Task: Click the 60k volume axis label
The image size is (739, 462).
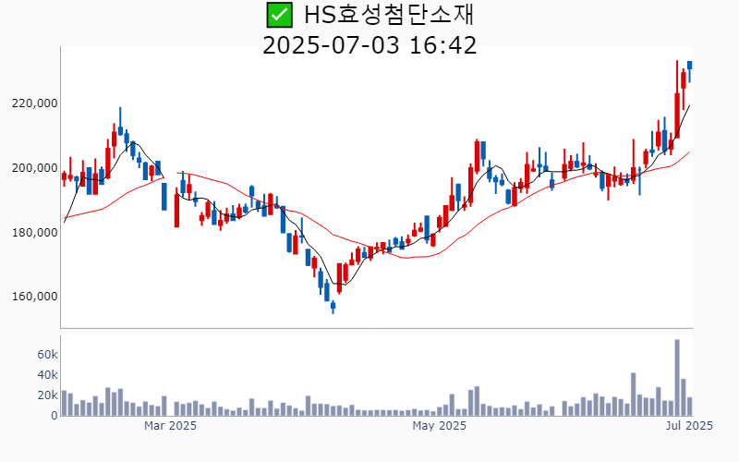Action: [x=48, y=355]
